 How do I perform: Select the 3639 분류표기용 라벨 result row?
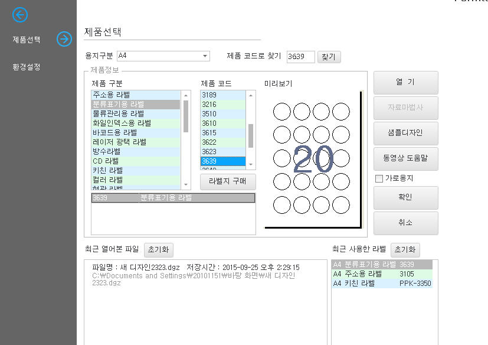tap(173, 197)
